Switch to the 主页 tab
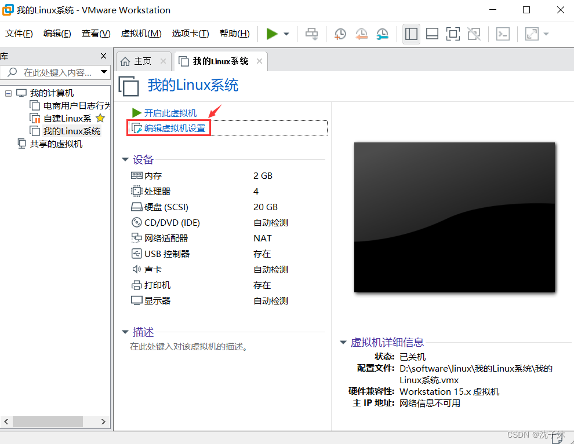 143,61
